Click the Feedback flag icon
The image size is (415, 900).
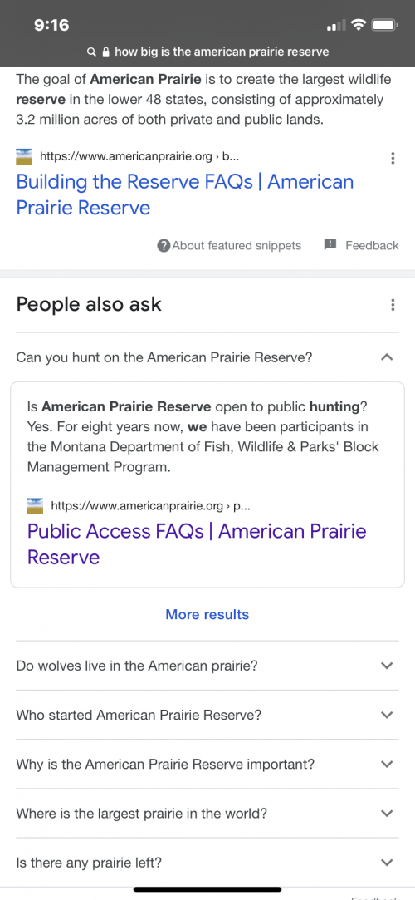[x=330, y=245]
